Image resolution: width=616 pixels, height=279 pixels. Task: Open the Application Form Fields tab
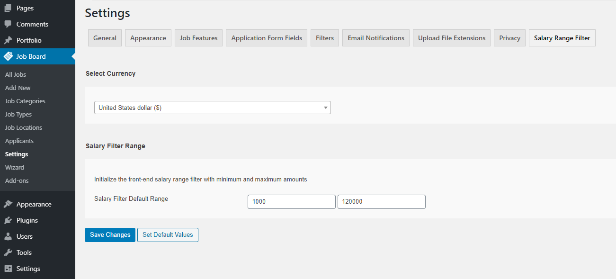(x=266, y=37)
